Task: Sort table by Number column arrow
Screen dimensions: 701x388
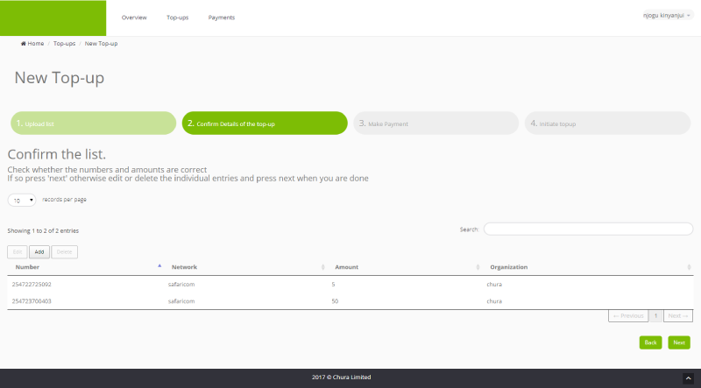Action: [x=159, y=266]
